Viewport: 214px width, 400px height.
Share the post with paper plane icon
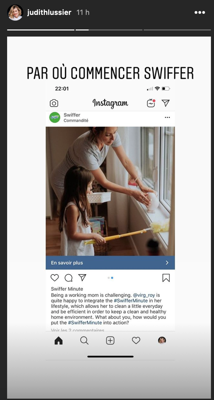click(82, 277)
